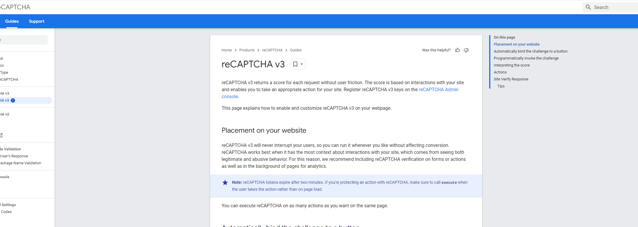Open the Products breadcrumb link

247,50
